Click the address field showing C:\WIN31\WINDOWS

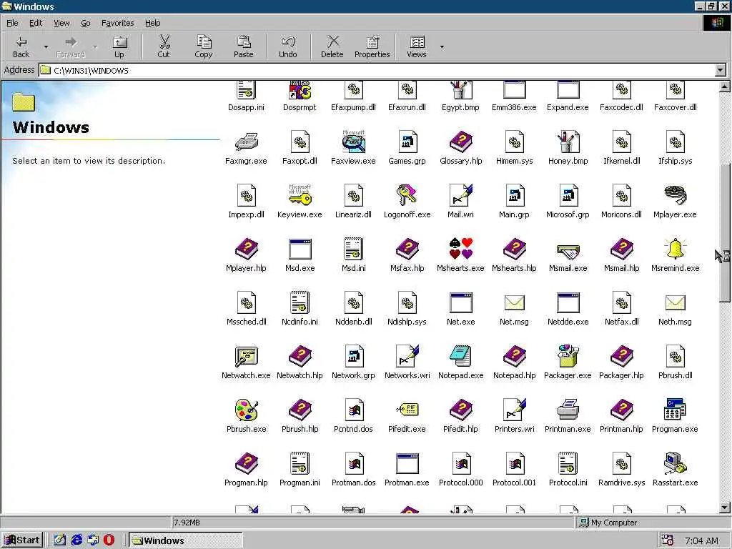tap(377, 71)
